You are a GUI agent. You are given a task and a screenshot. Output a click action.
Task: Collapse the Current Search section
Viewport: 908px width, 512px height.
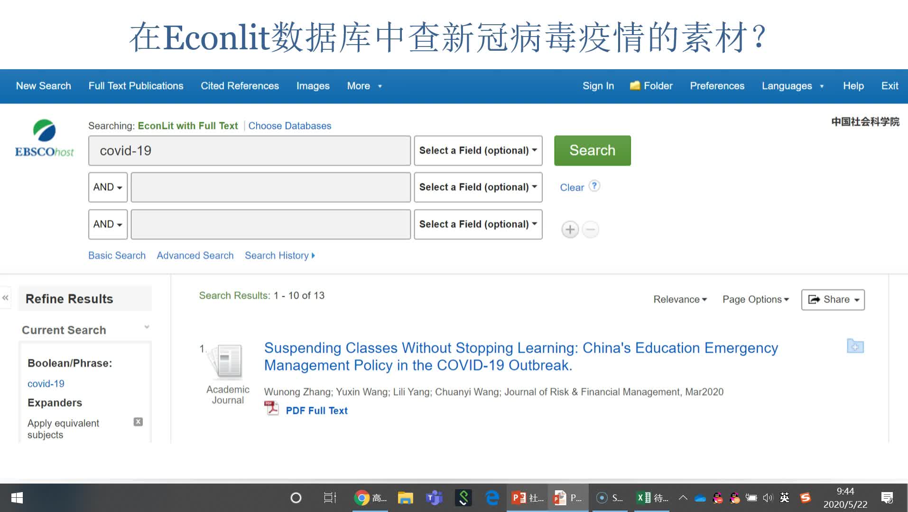[147, 327]
